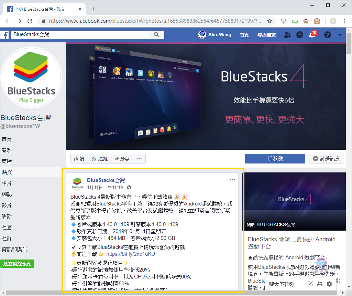Click the address bar URL
The width and height of the screenshot is (352, 296).
pyautogui.click(x=155, y=21)
